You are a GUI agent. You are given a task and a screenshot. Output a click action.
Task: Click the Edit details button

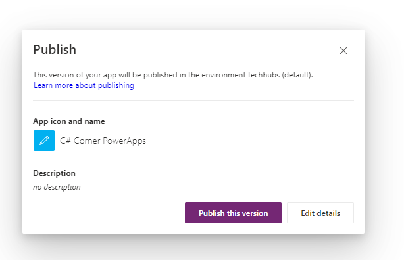(320, 213)
